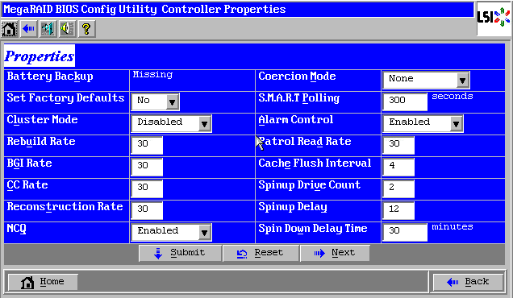
Task: Click the Rebuild Rate input field
Action: pos(147,145)
